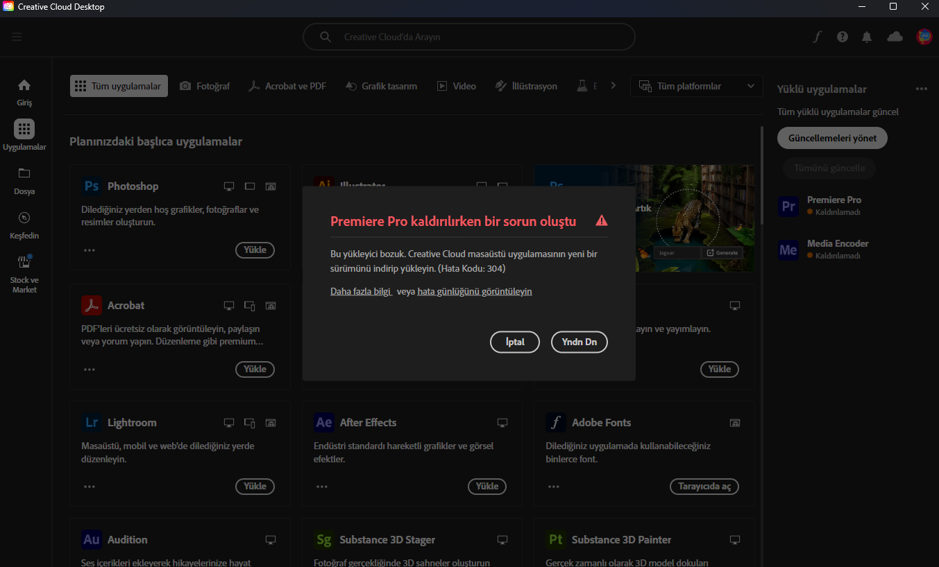Open the three-dot menu on the Photoshop card
Image resolution: width=939 pixels, height=567 pixels.
90,250
